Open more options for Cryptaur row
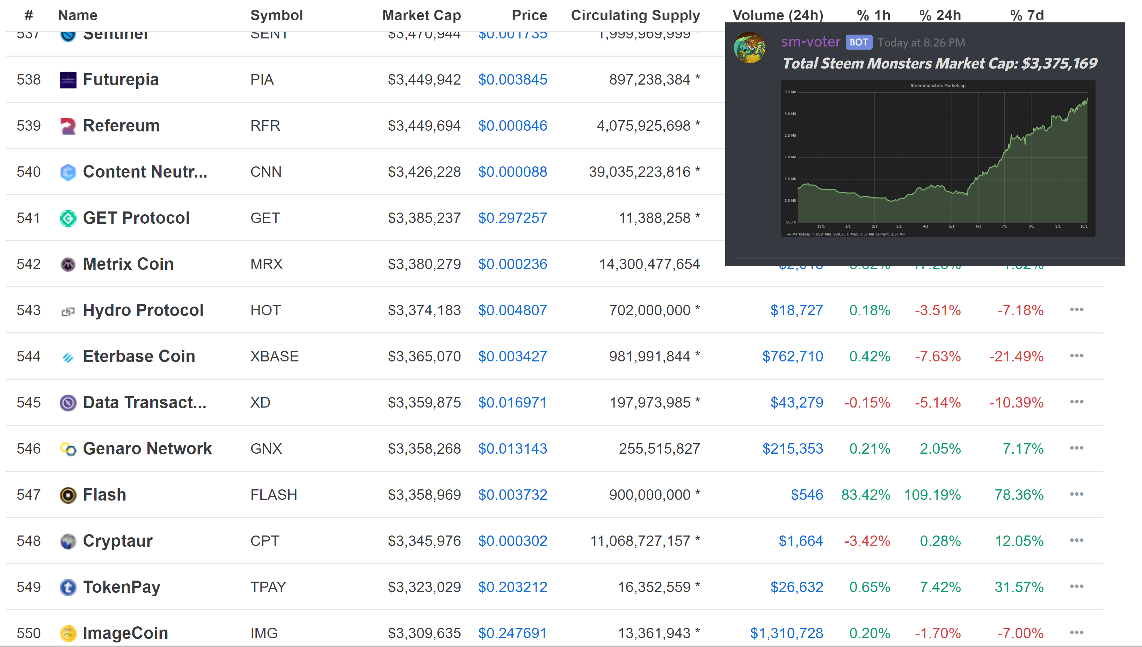This screenshot has width=1142, height=647. (x=1077, y=540)
